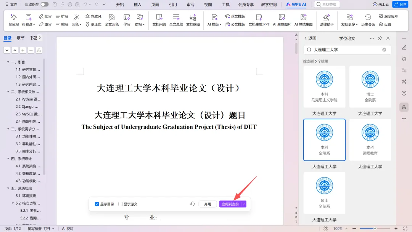Open 文档脑图 mind map tool

point(193,20)
